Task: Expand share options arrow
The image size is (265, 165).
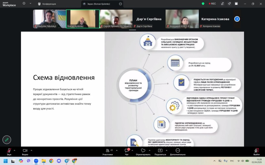Action: pos(166,150)
